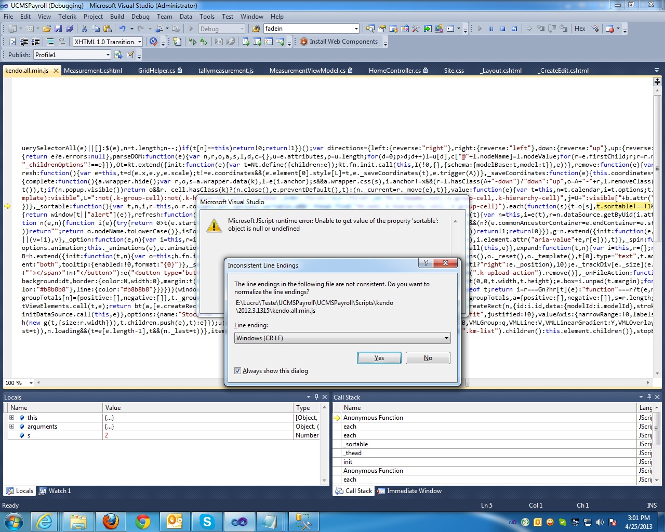Open Internet Explorer from the taskbar
665x532 pixels.
pyautogui.click(x=45, y=521)
